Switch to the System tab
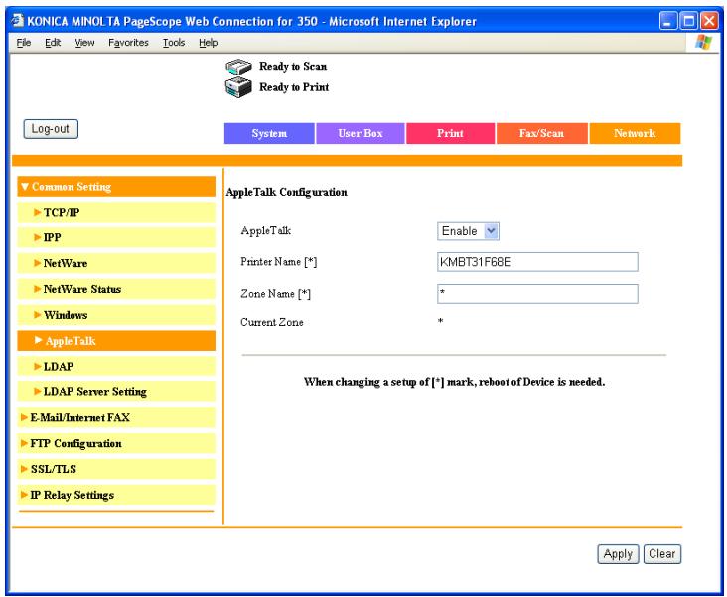 click(x=269, y=133)
